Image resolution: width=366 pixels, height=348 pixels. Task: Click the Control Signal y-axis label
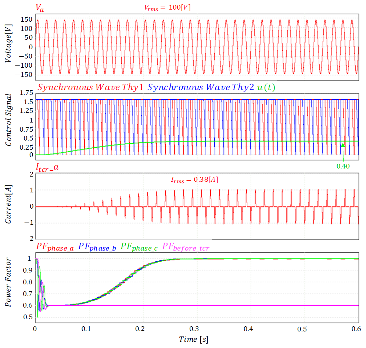(8, 120)
